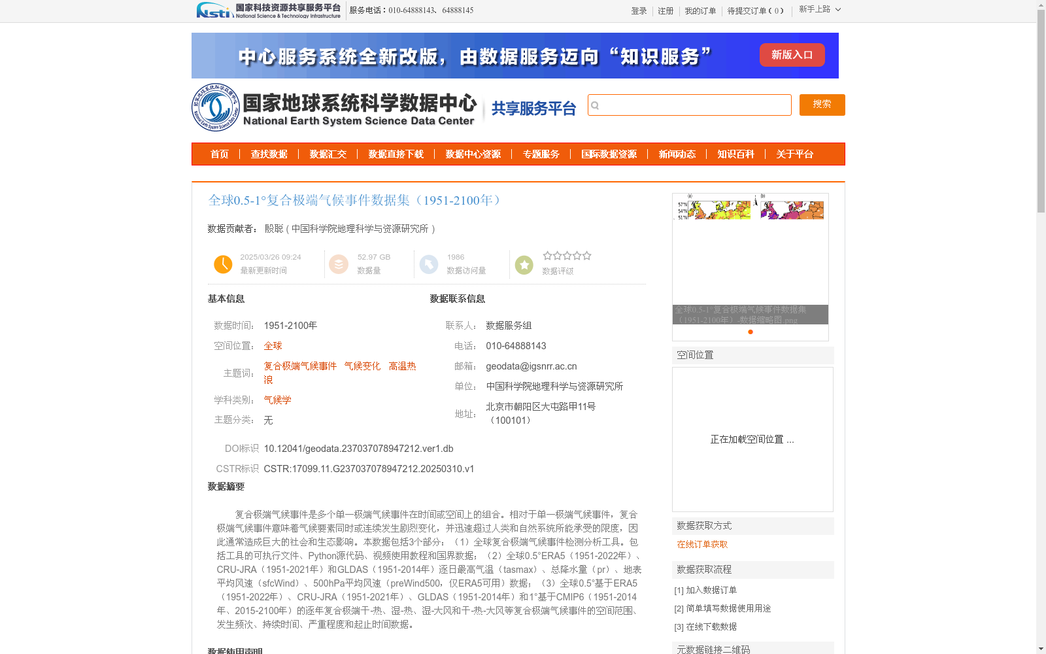Click the orange carousel dot under thumbnail

(x=751, y=332)
